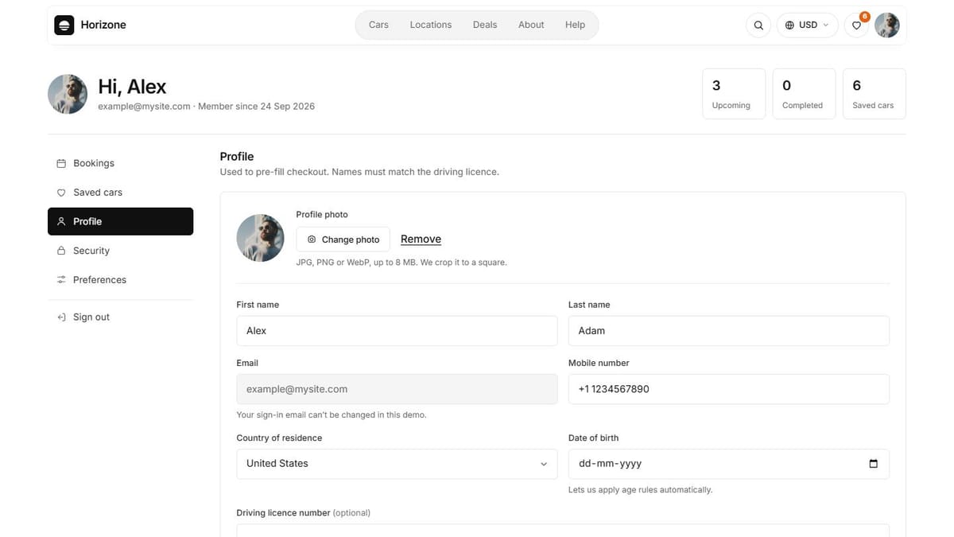Click the header account avatar
Screen dimensions: 954x537
tap(887, 25)
